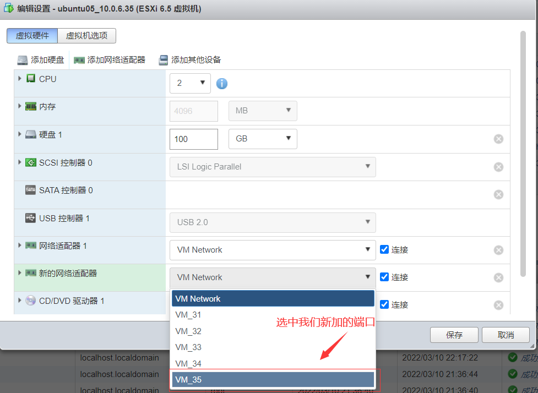Close the new network adapter's network dropdown
538x393 pixels.
click(273, 277)
